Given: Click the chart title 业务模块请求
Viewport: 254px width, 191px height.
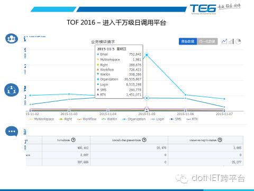Looking at the screenshot, I should point(103,42).
